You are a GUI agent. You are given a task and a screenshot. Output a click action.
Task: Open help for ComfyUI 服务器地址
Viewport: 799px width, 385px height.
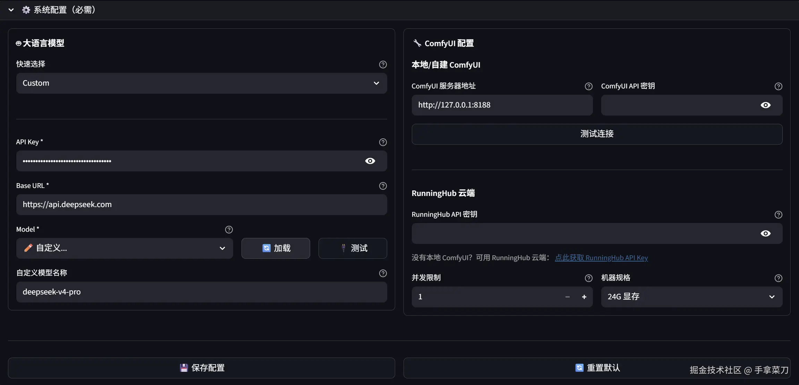point(588,86)
